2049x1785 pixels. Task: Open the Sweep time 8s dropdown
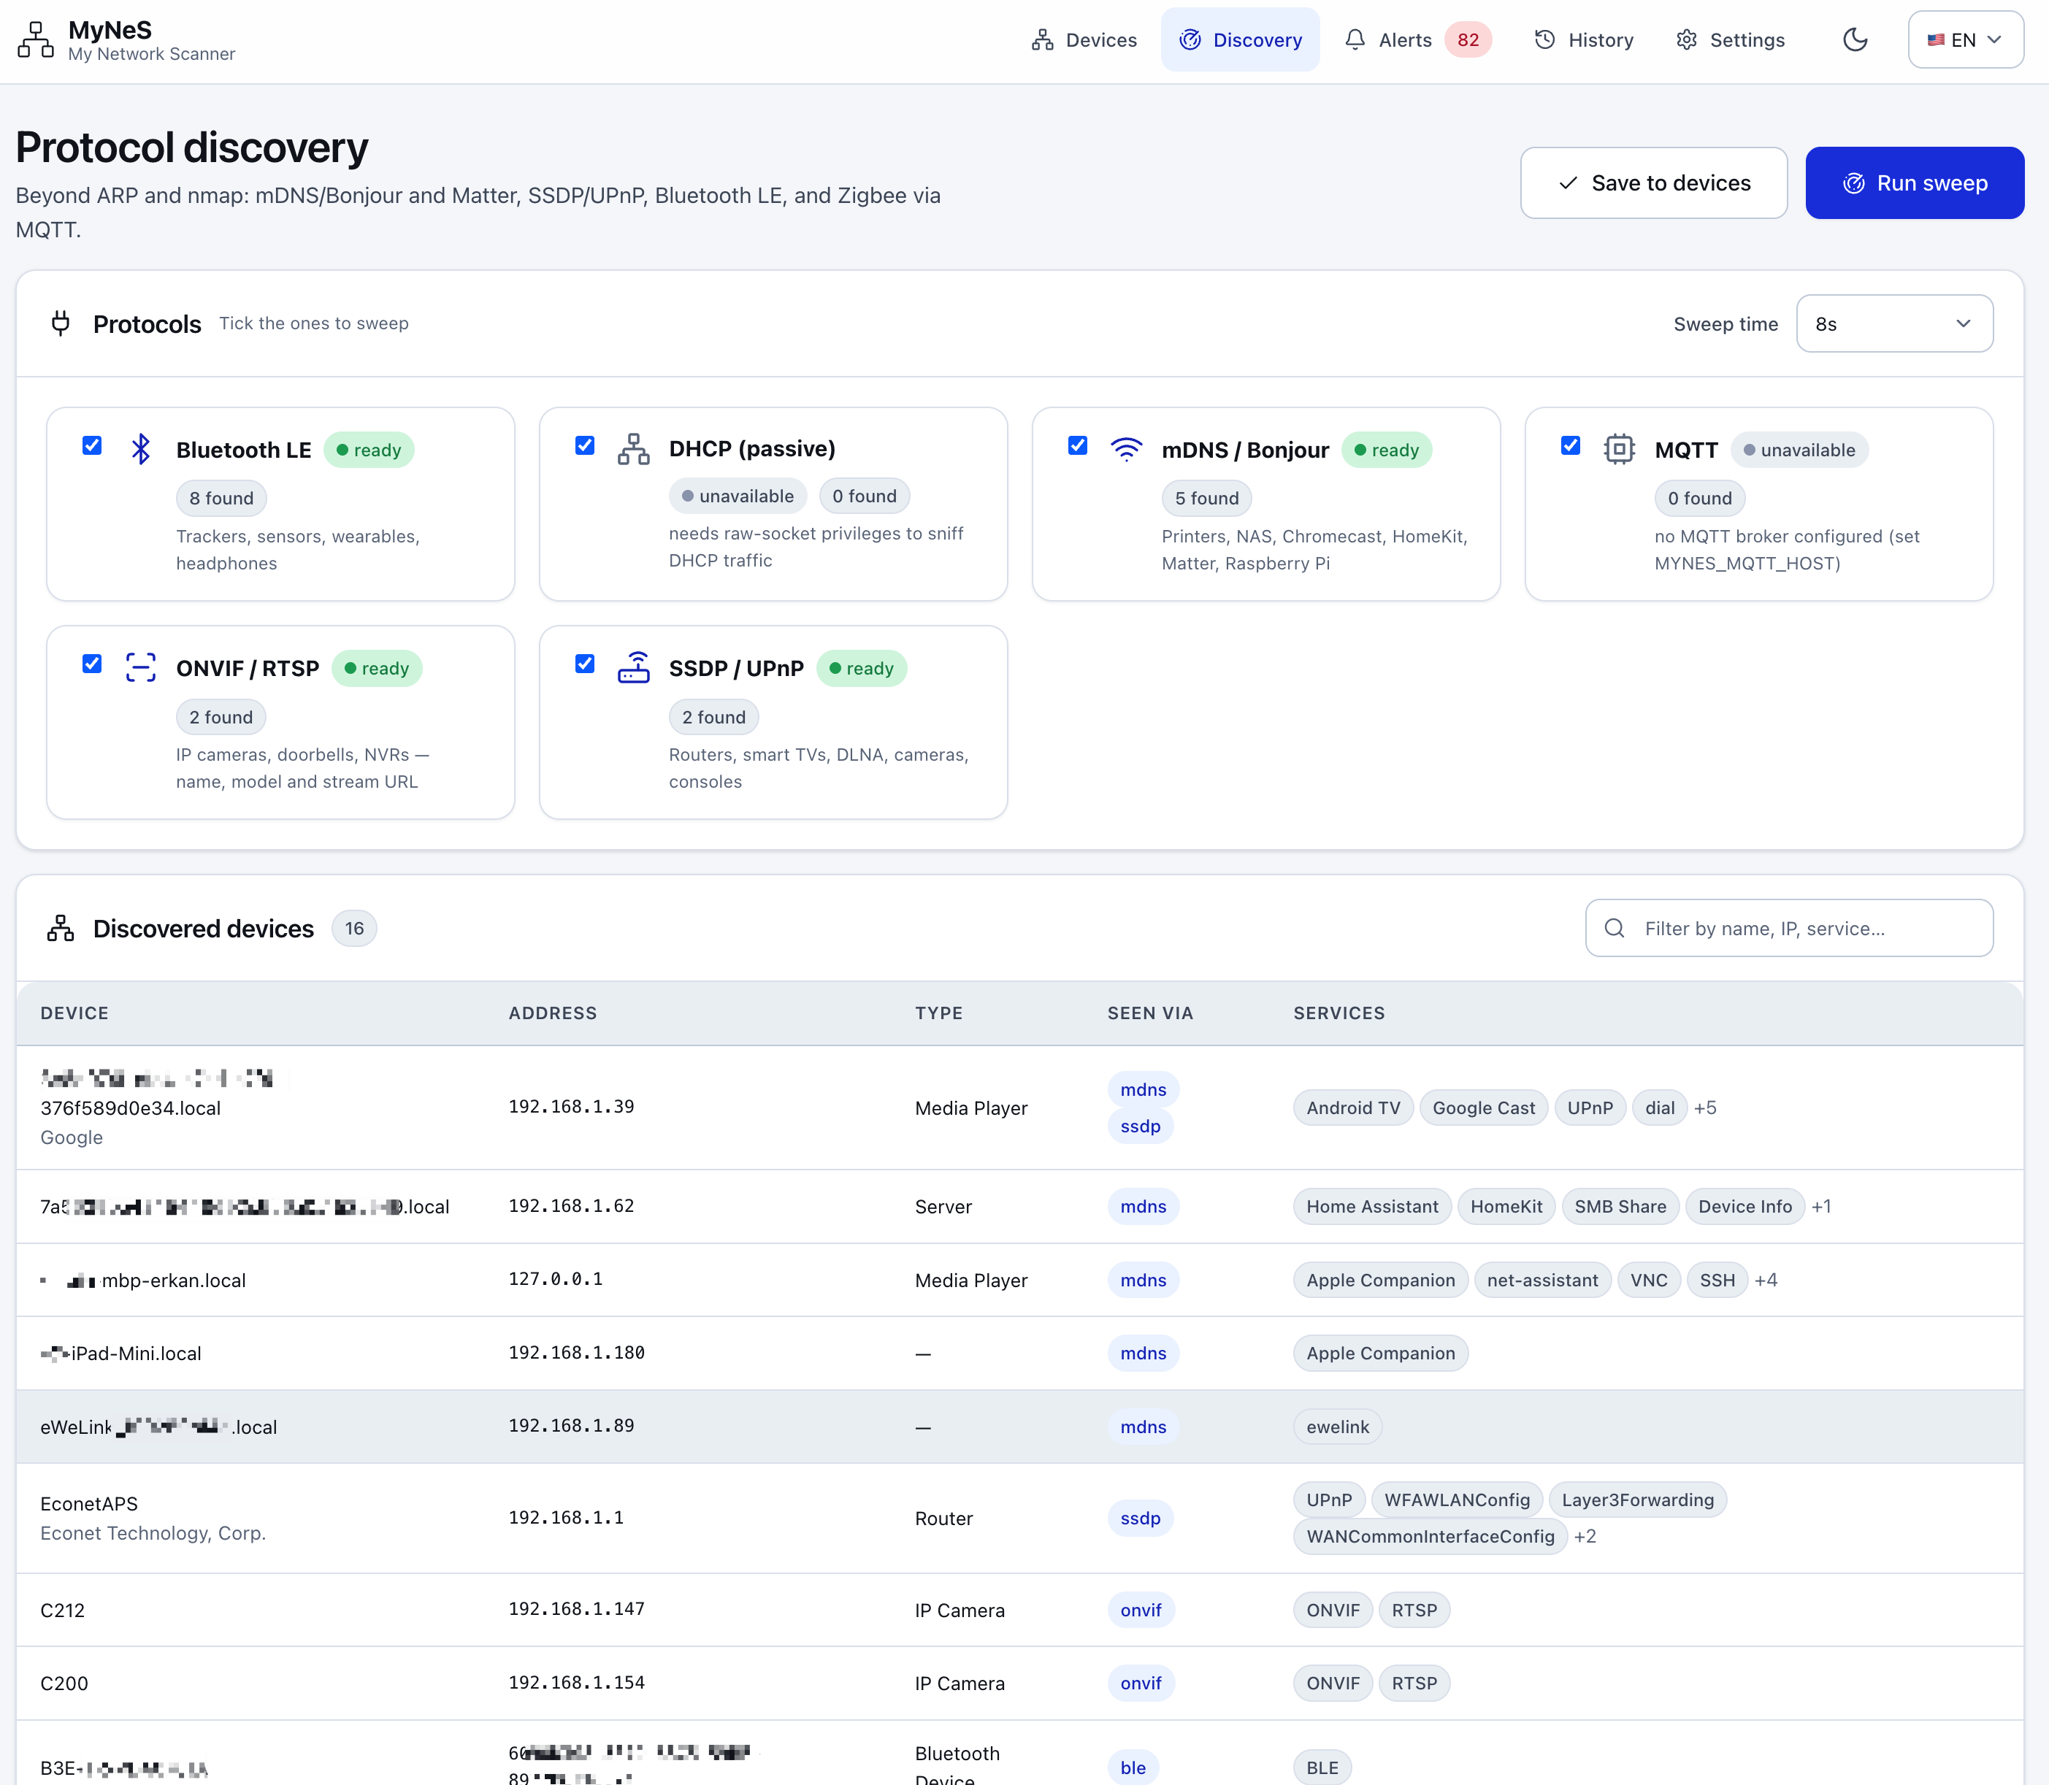[1895, 323]
